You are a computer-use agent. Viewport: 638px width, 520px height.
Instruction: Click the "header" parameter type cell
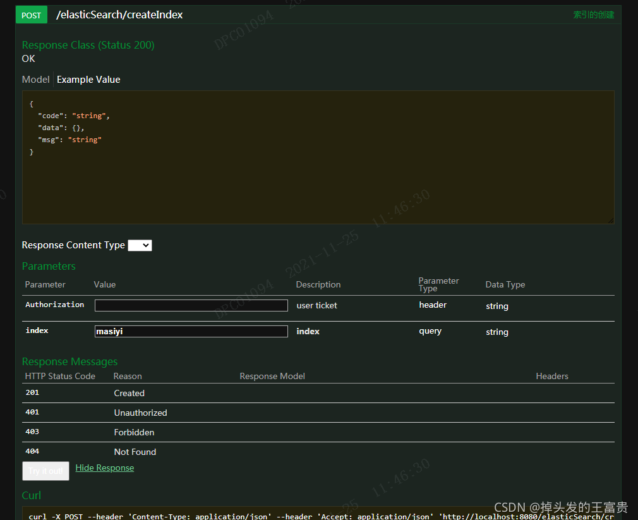pos(433,305)
